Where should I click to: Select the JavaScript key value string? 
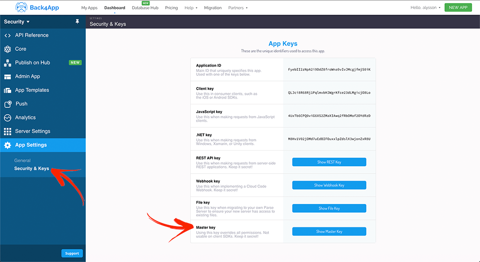(329, 116)
